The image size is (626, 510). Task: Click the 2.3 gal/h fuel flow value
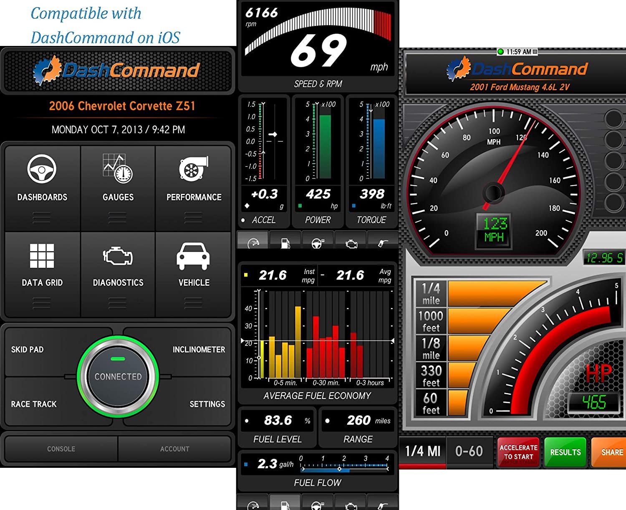pyautogui.click(x=267, y=464)
